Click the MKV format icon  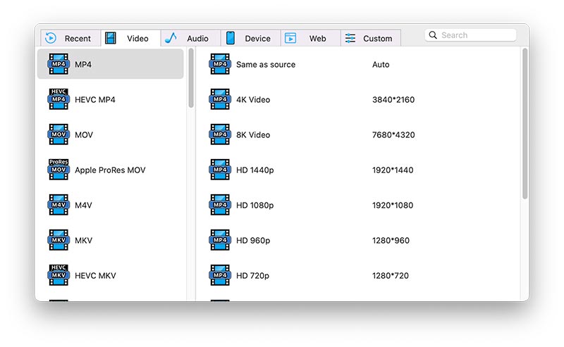click(x=59, y=240)
